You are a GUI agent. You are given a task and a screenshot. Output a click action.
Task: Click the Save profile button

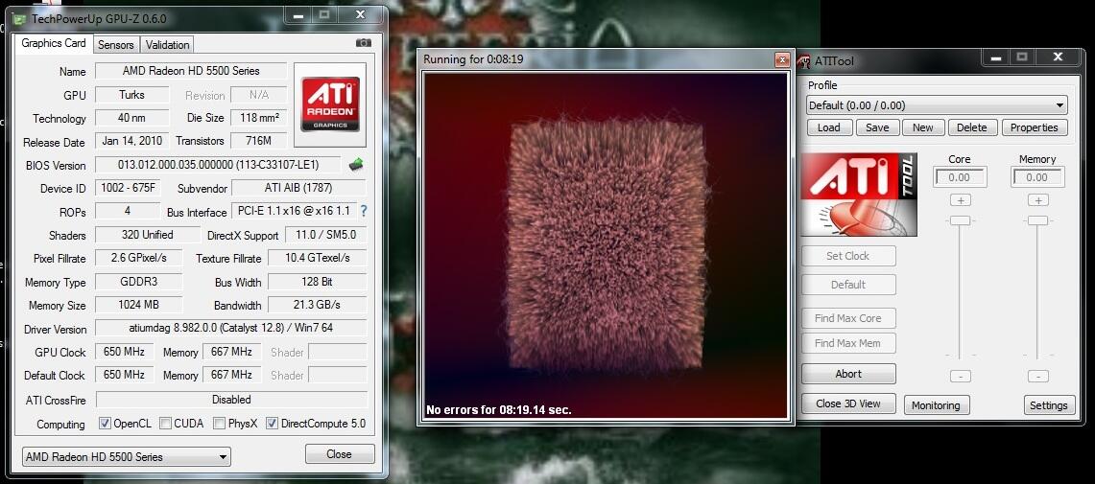click(877, 127)
